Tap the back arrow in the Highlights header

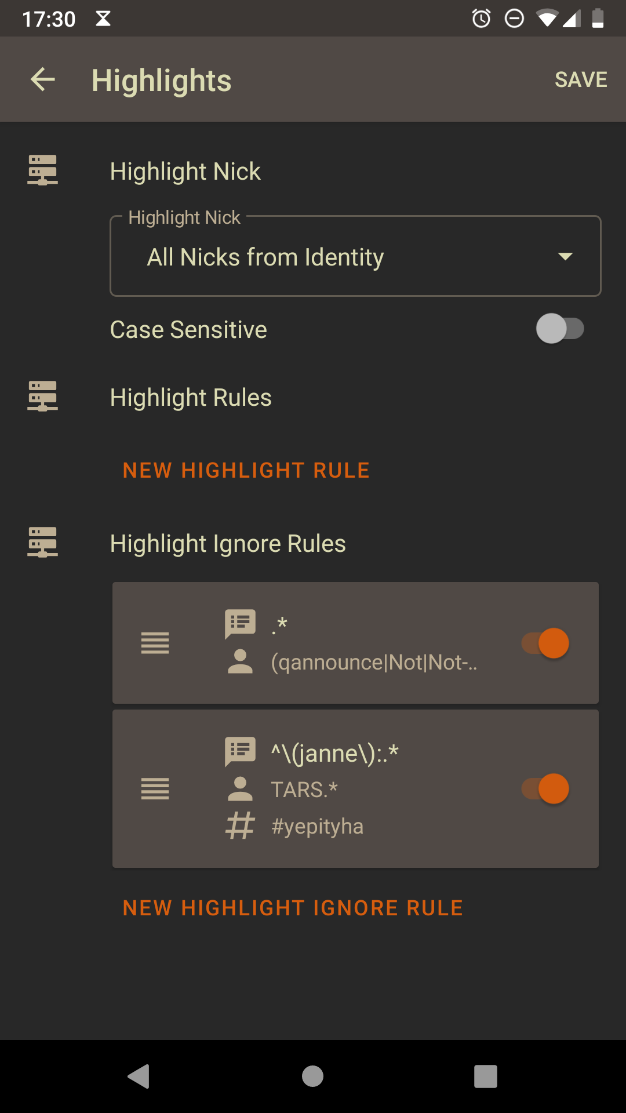43,79
